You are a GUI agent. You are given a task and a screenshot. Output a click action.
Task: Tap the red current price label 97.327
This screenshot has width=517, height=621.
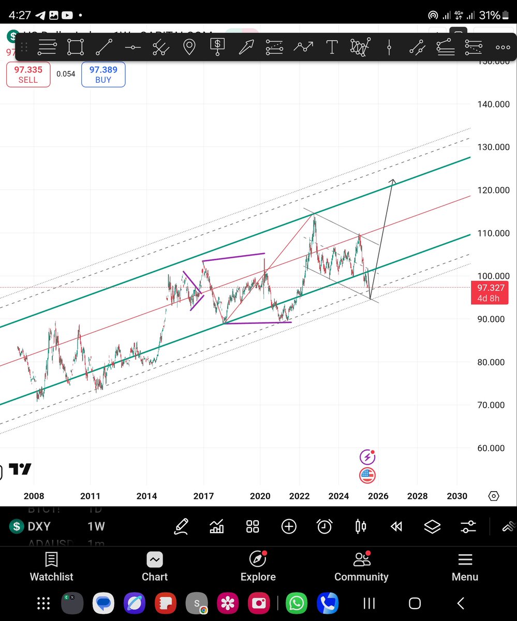[489, 292]
